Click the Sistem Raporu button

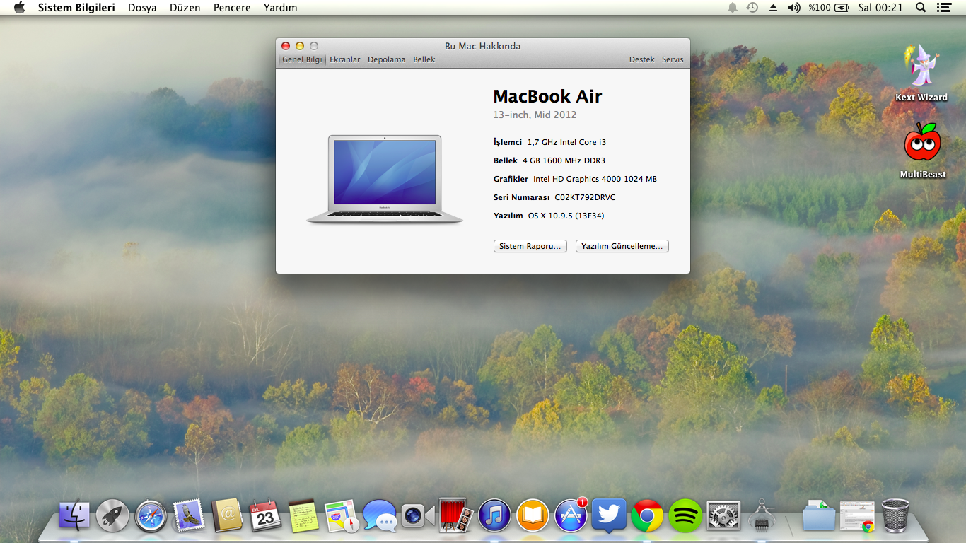click(530, 246)
